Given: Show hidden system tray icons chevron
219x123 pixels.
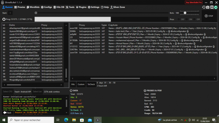Looking at the screenshot, I should [182, 120].
